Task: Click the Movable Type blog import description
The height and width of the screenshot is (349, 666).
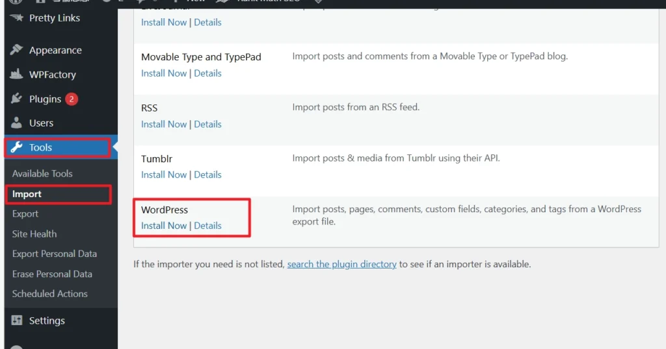Action: [430, 56]
